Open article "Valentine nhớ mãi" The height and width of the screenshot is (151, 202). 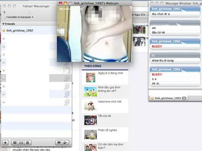pos(109,101)
